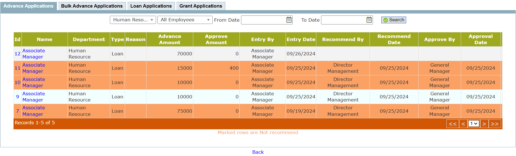Open the All Employees dropdown

tap(185, 20)
